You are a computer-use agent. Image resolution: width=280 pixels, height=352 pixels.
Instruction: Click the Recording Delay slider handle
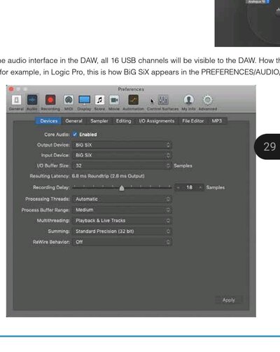(x=122, y=188)
